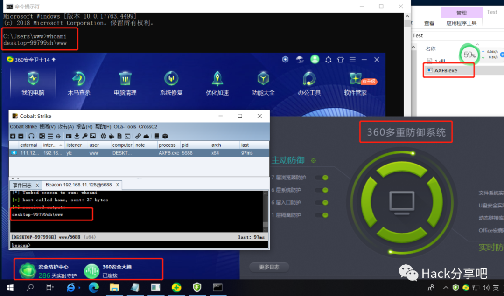Click the Java coffee cup icon
Screen dimensions: 504x296
click(x=112, y=136)
